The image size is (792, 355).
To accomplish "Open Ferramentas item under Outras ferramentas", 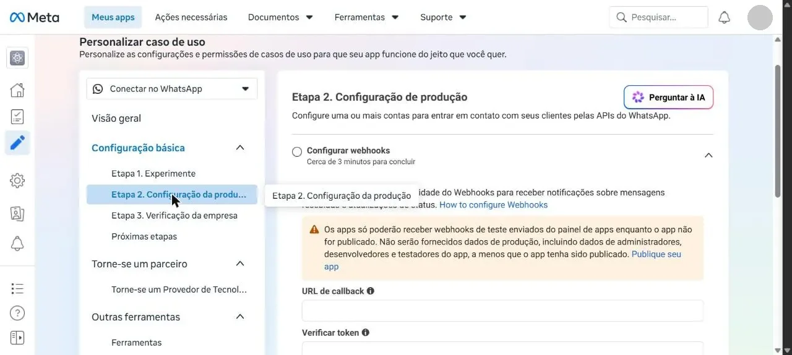I will (137, 343).
